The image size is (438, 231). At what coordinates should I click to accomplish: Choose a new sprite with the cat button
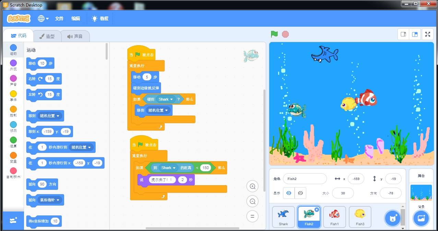[x=393, y=218]
